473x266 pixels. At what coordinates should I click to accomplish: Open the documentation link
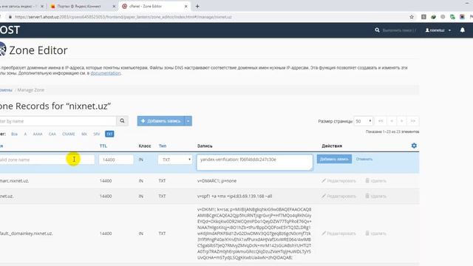(x=106, y=73)
